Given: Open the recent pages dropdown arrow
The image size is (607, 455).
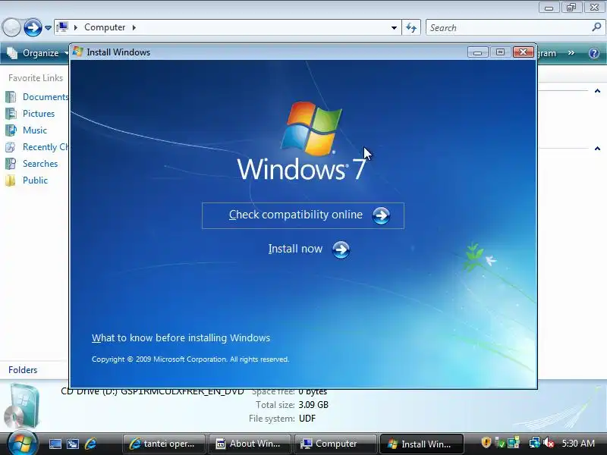Looking at the screenshot, I should coord(48,28).
